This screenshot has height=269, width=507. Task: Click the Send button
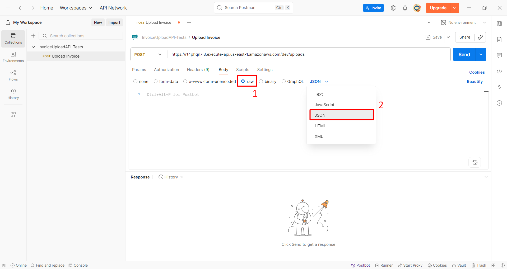point(464,54)
